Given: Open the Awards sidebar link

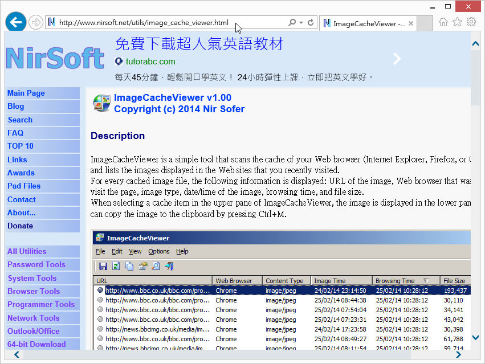Looking at the screenshot, I should [x=43, y=173].
